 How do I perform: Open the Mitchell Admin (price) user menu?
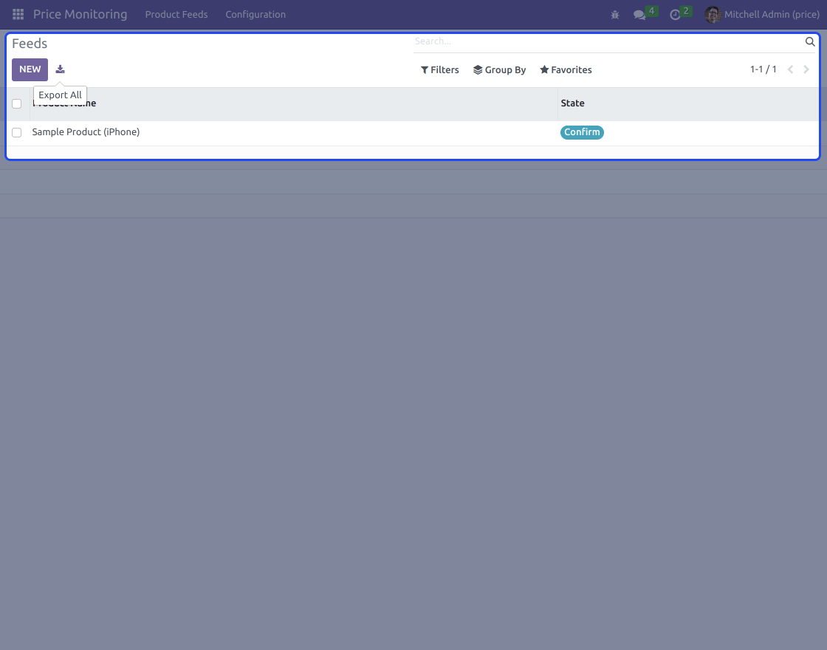pos(762,15)
